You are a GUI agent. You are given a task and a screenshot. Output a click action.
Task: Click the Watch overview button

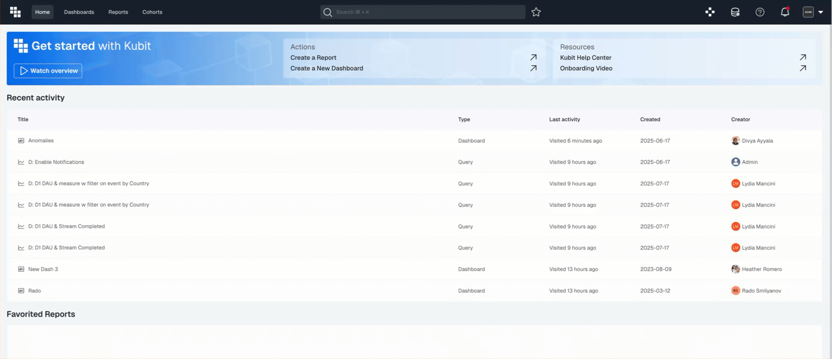click(x=48, y=71)
